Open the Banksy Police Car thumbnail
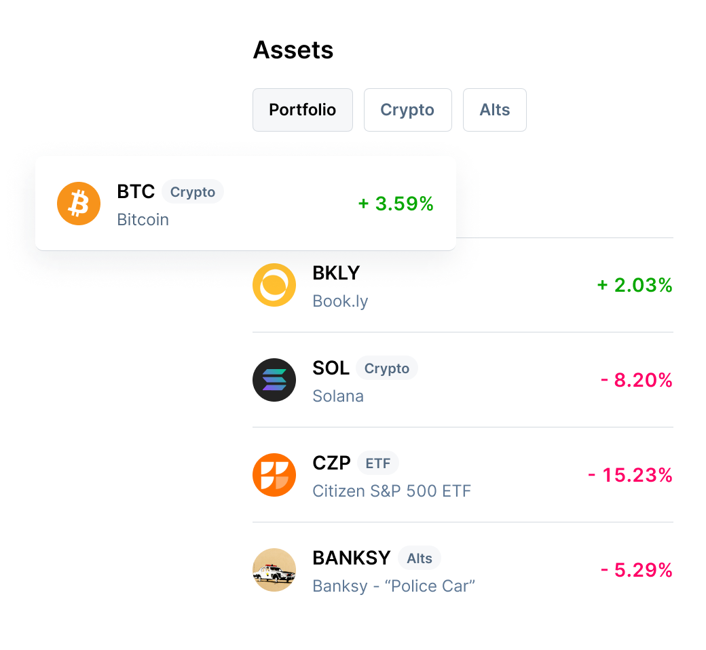Viewport: 706px width, 650px height. pos(274,570)
